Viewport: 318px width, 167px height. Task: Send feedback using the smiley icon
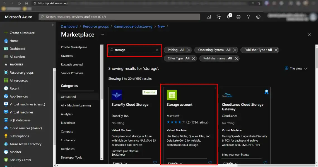pyautogui.click(x=258, y=16)
